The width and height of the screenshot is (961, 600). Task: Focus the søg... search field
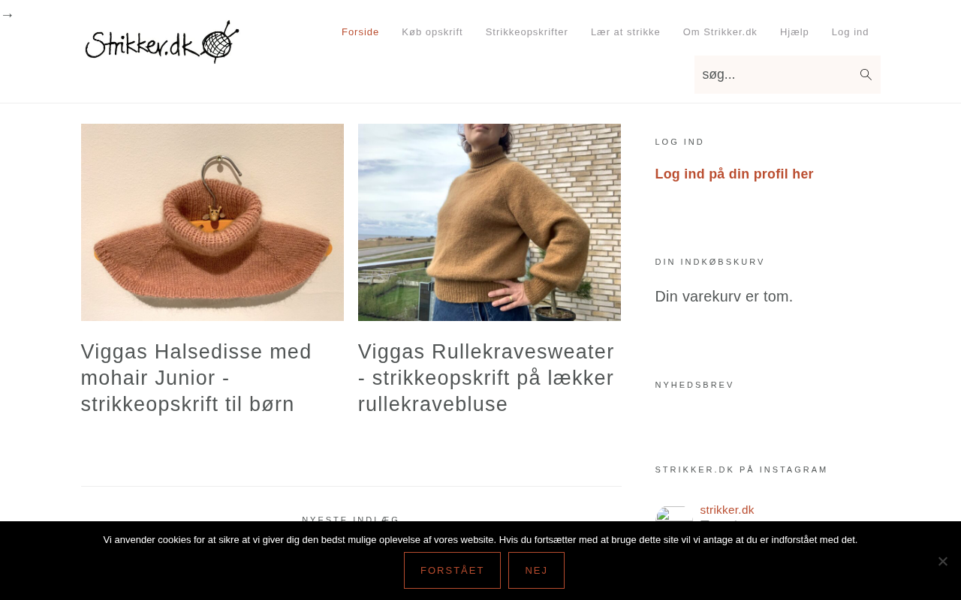[x=775, y=74]
